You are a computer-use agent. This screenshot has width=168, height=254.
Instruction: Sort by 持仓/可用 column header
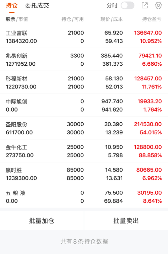point(73,19)
